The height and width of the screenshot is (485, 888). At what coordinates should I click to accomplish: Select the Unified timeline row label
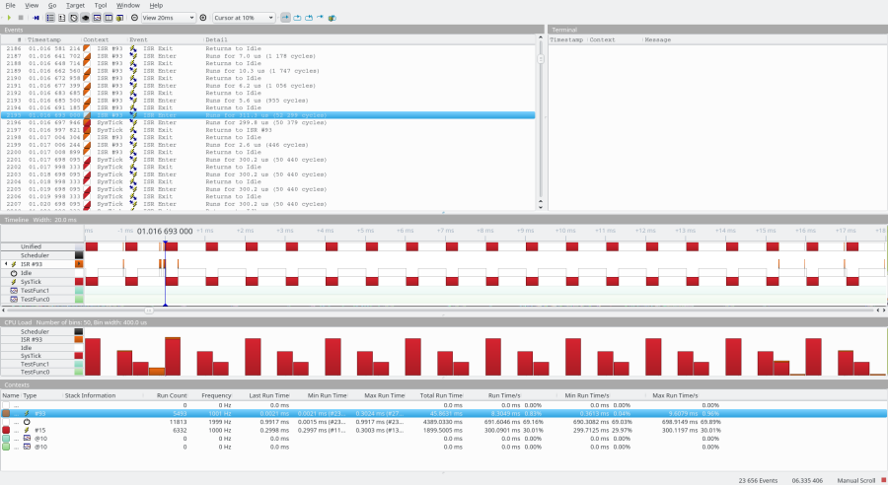tap(32, 246)
